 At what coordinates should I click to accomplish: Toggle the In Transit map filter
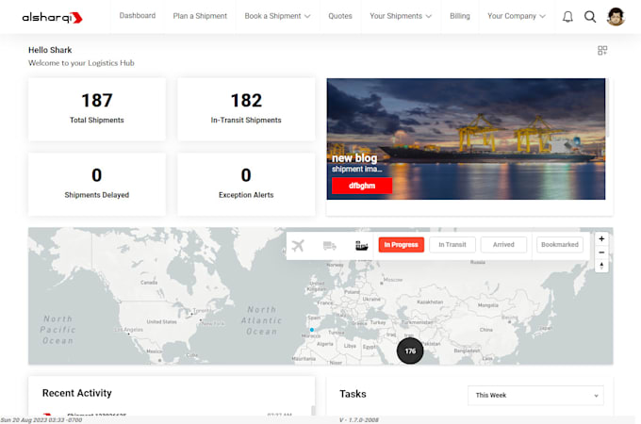[x=452, y=245]
